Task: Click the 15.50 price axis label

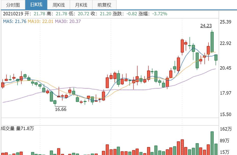Action: pyautogui.click(x=226, y=114)
